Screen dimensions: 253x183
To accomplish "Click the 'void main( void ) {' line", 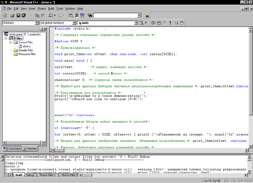I will (73, 61).
